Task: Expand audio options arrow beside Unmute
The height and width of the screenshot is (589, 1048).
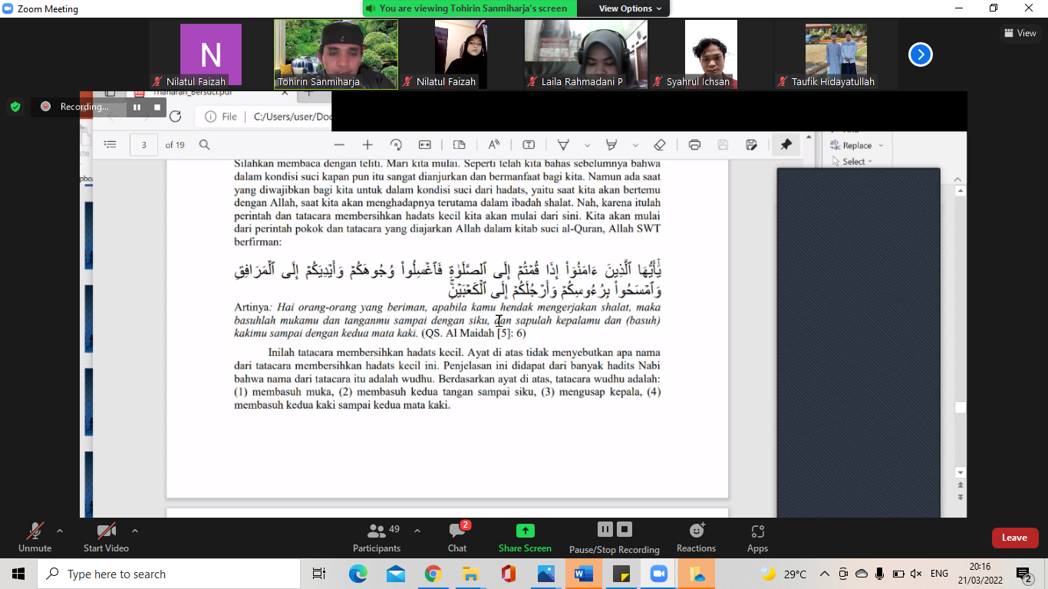Action: pos(60,531)
